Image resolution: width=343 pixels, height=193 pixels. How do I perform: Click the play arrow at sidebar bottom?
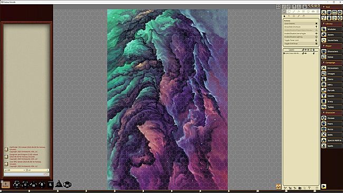tap(324, 186)
